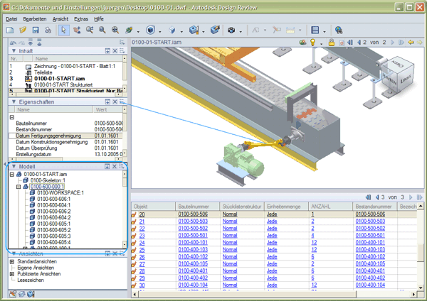
Task: Click the 3D measure cube icon
Action: pos(215,30)
